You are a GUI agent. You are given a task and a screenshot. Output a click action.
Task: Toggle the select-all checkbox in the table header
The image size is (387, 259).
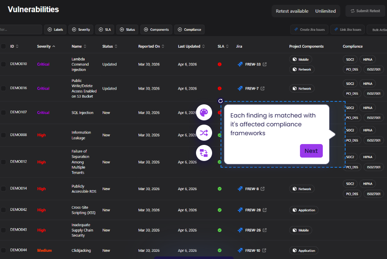(3, 46)
